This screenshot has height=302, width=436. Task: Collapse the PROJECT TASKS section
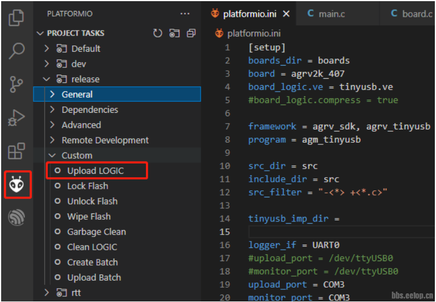(x=40, y=33)
